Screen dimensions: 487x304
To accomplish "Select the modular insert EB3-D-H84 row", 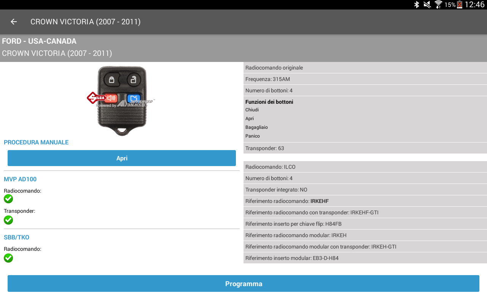I will tap(365, 258).
